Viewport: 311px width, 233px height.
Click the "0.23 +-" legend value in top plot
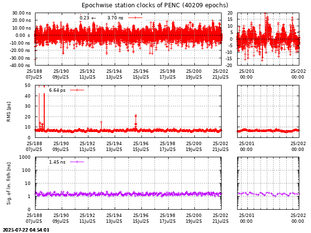tap(87, 18)
